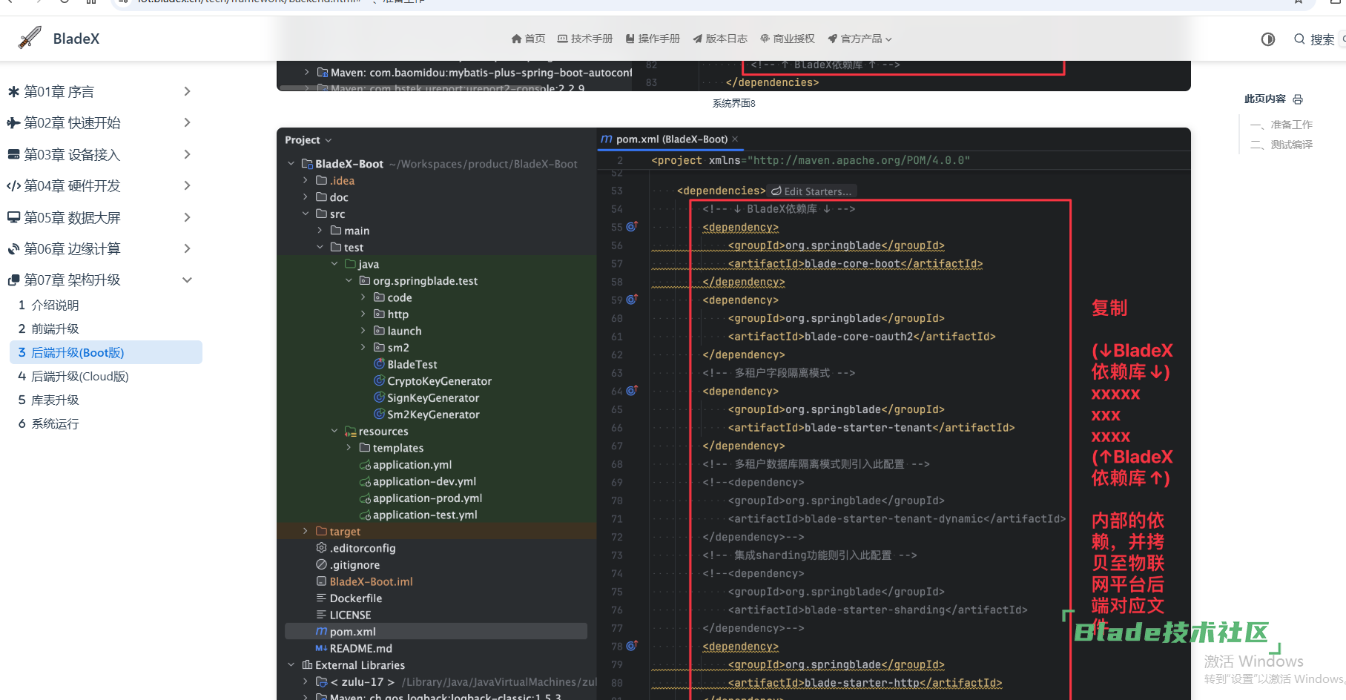1346x700 pixels.
Task: Click gutter dependency icon on line 64
Action: click(x=632, y=390)
